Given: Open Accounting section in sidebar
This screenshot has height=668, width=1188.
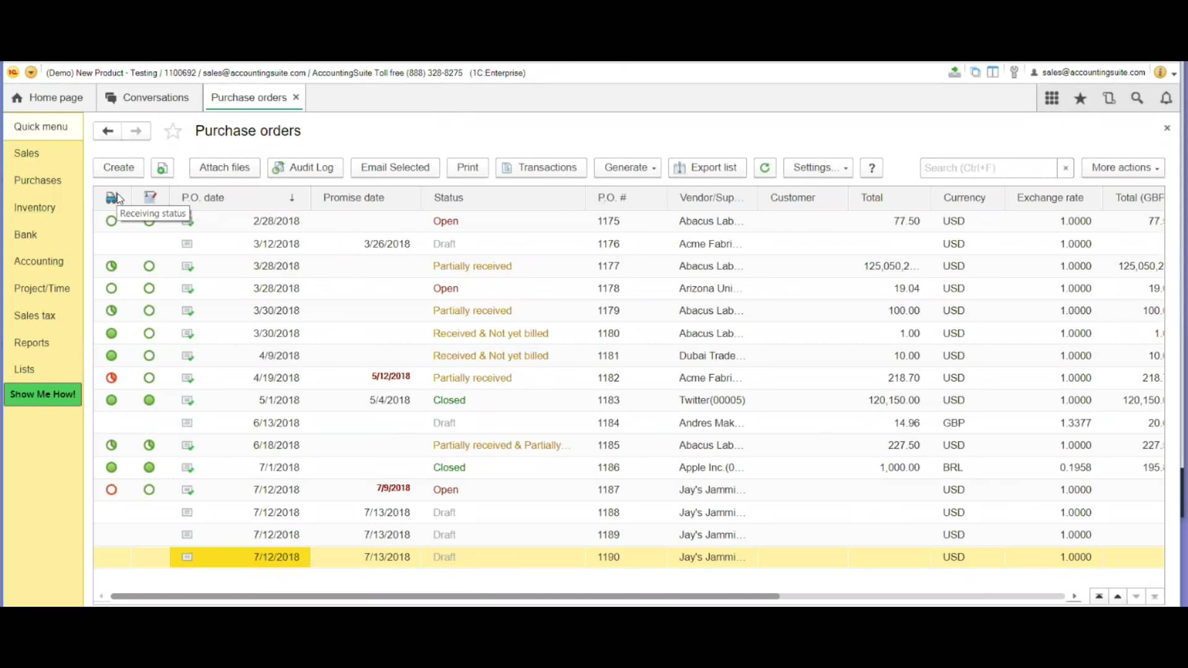Looking at the screenshot, I should coord(39,262).
